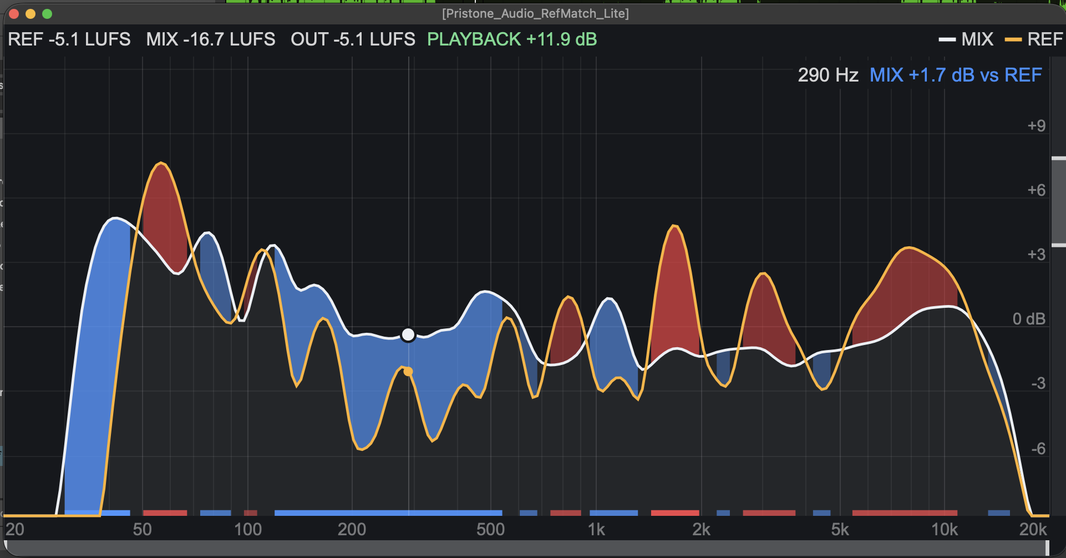Image resolution: width=1066 pixels, height=558 pixels.
Task: Toggle the white MIX legend entry
Action: tap(966, 39)
